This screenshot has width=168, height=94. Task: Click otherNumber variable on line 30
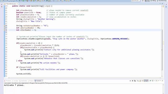pyautogui.click(x=26, y=30)
